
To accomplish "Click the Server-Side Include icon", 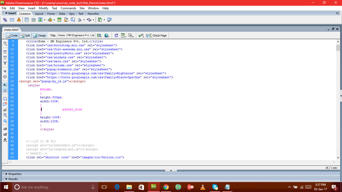I will (x=66, y=20).
